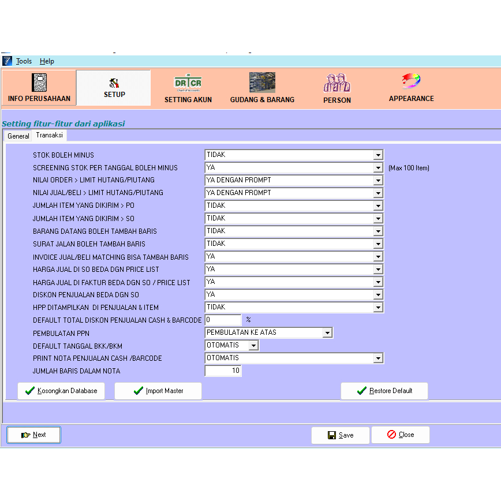Click the 'Setting fitur-fitur dari aplikasi' heading

pyautogui.click(x=63, y=124)
